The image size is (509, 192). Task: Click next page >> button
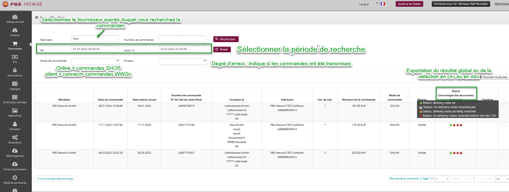click(x=482, y=179)
